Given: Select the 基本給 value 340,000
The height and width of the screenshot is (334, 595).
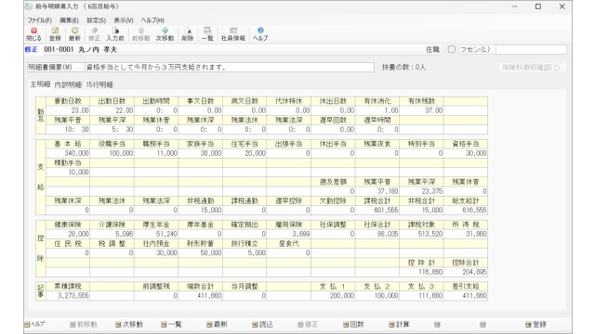Looking at the screenshot, I should pyautogui.click(x=68, y=153).
